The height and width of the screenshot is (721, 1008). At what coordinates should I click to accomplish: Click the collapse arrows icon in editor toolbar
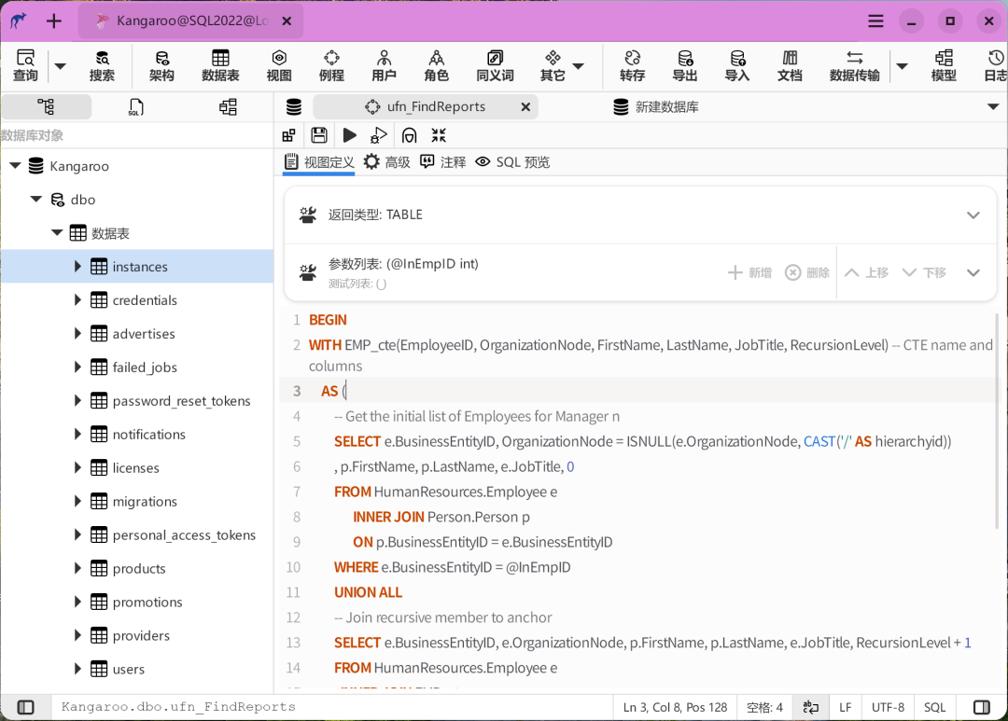439,135
